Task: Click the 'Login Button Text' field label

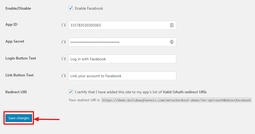Action: click(x=21, y=58)
